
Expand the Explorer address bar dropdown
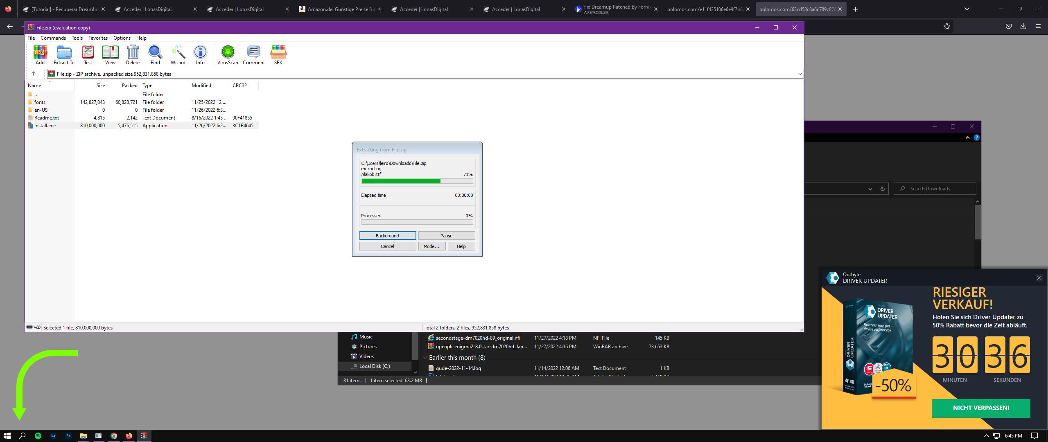(x=870, y=189)
